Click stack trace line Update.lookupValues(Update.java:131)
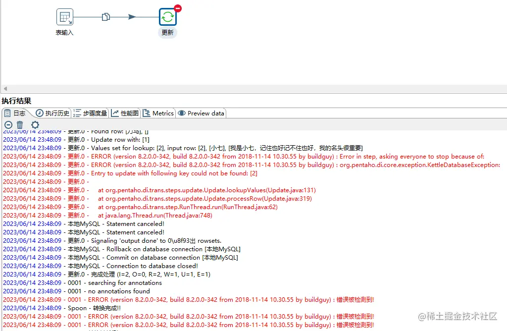Image resolution: width=507 pixels, height=331 pixels. coord(159,190)
